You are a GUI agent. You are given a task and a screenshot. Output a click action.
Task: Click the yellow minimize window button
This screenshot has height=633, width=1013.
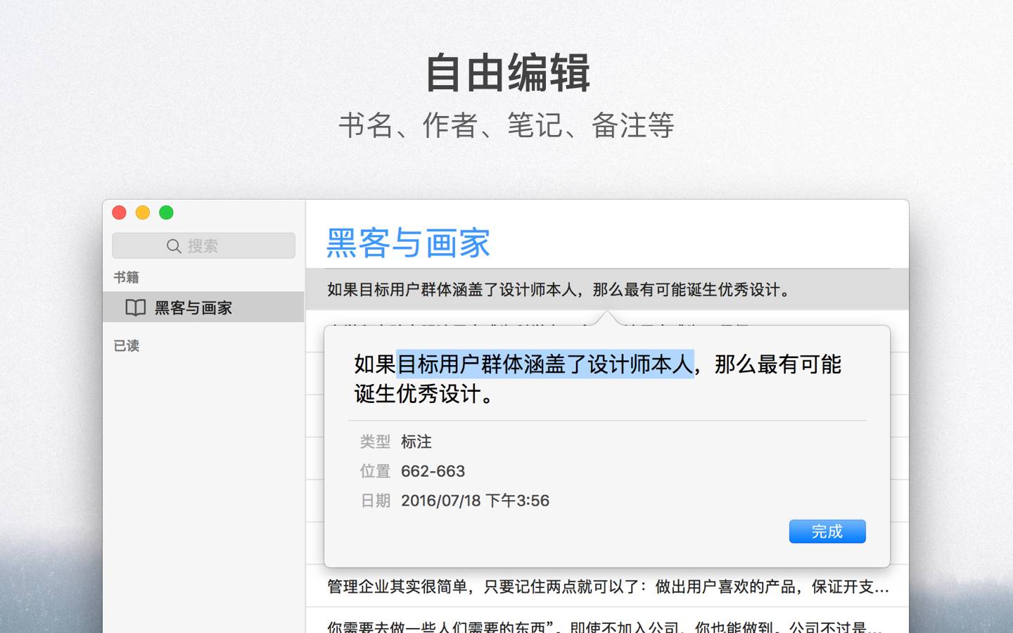[x=143, y=212]
